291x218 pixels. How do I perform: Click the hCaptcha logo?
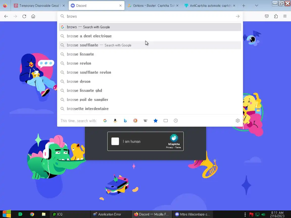(174, 138)
